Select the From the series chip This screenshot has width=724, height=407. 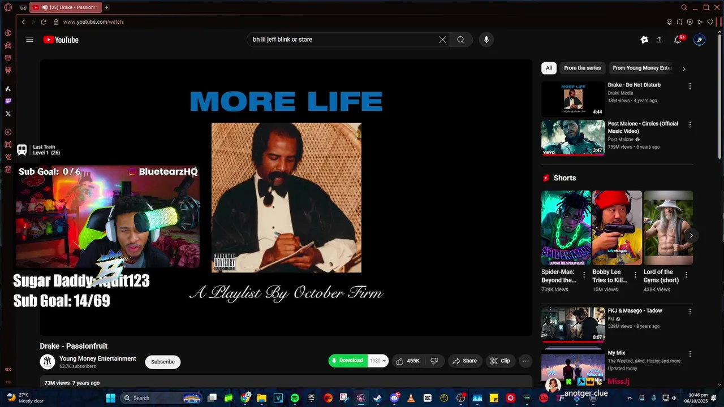tap(582, 68)
